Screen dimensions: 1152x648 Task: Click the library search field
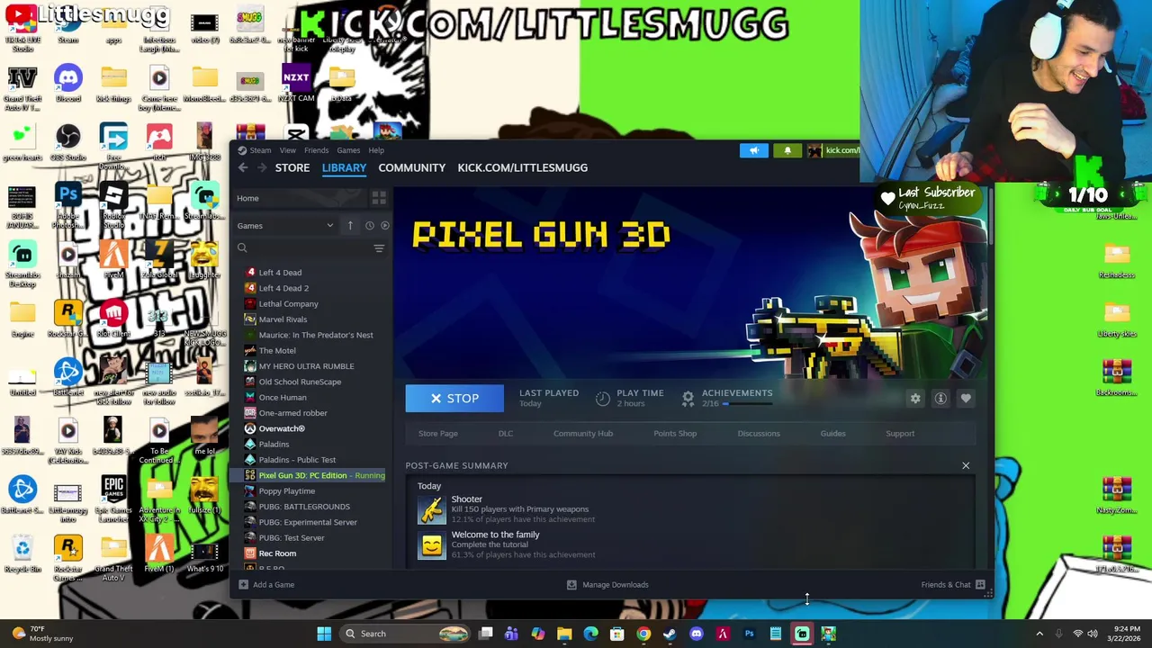pyautogui.click(x=302, y=248)
